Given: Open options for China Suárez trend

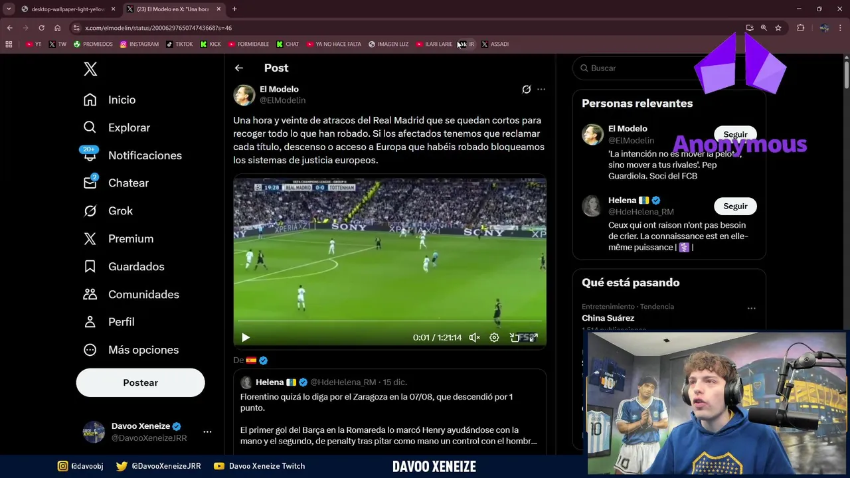Looking at the screenshot, I should tap(751, 308).
